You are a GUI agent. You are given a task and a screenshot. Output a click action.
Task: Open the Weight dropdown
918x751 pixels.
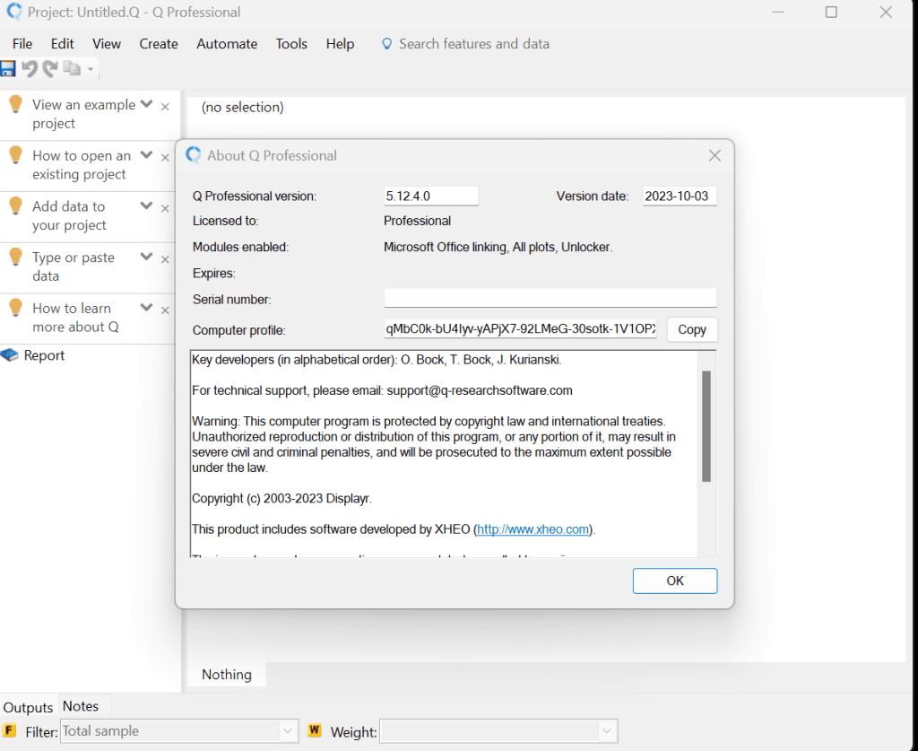pyautogui.click(x=605, y=731)
